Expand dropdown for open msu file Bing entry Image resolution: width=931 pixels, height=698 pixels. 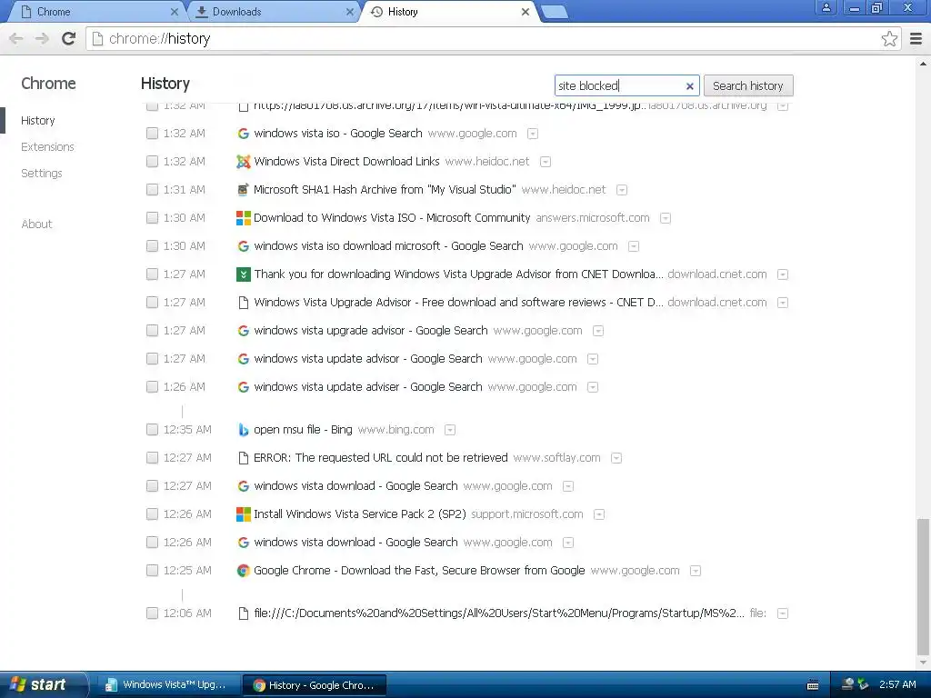pyautogui.click(x=450, y=430)
